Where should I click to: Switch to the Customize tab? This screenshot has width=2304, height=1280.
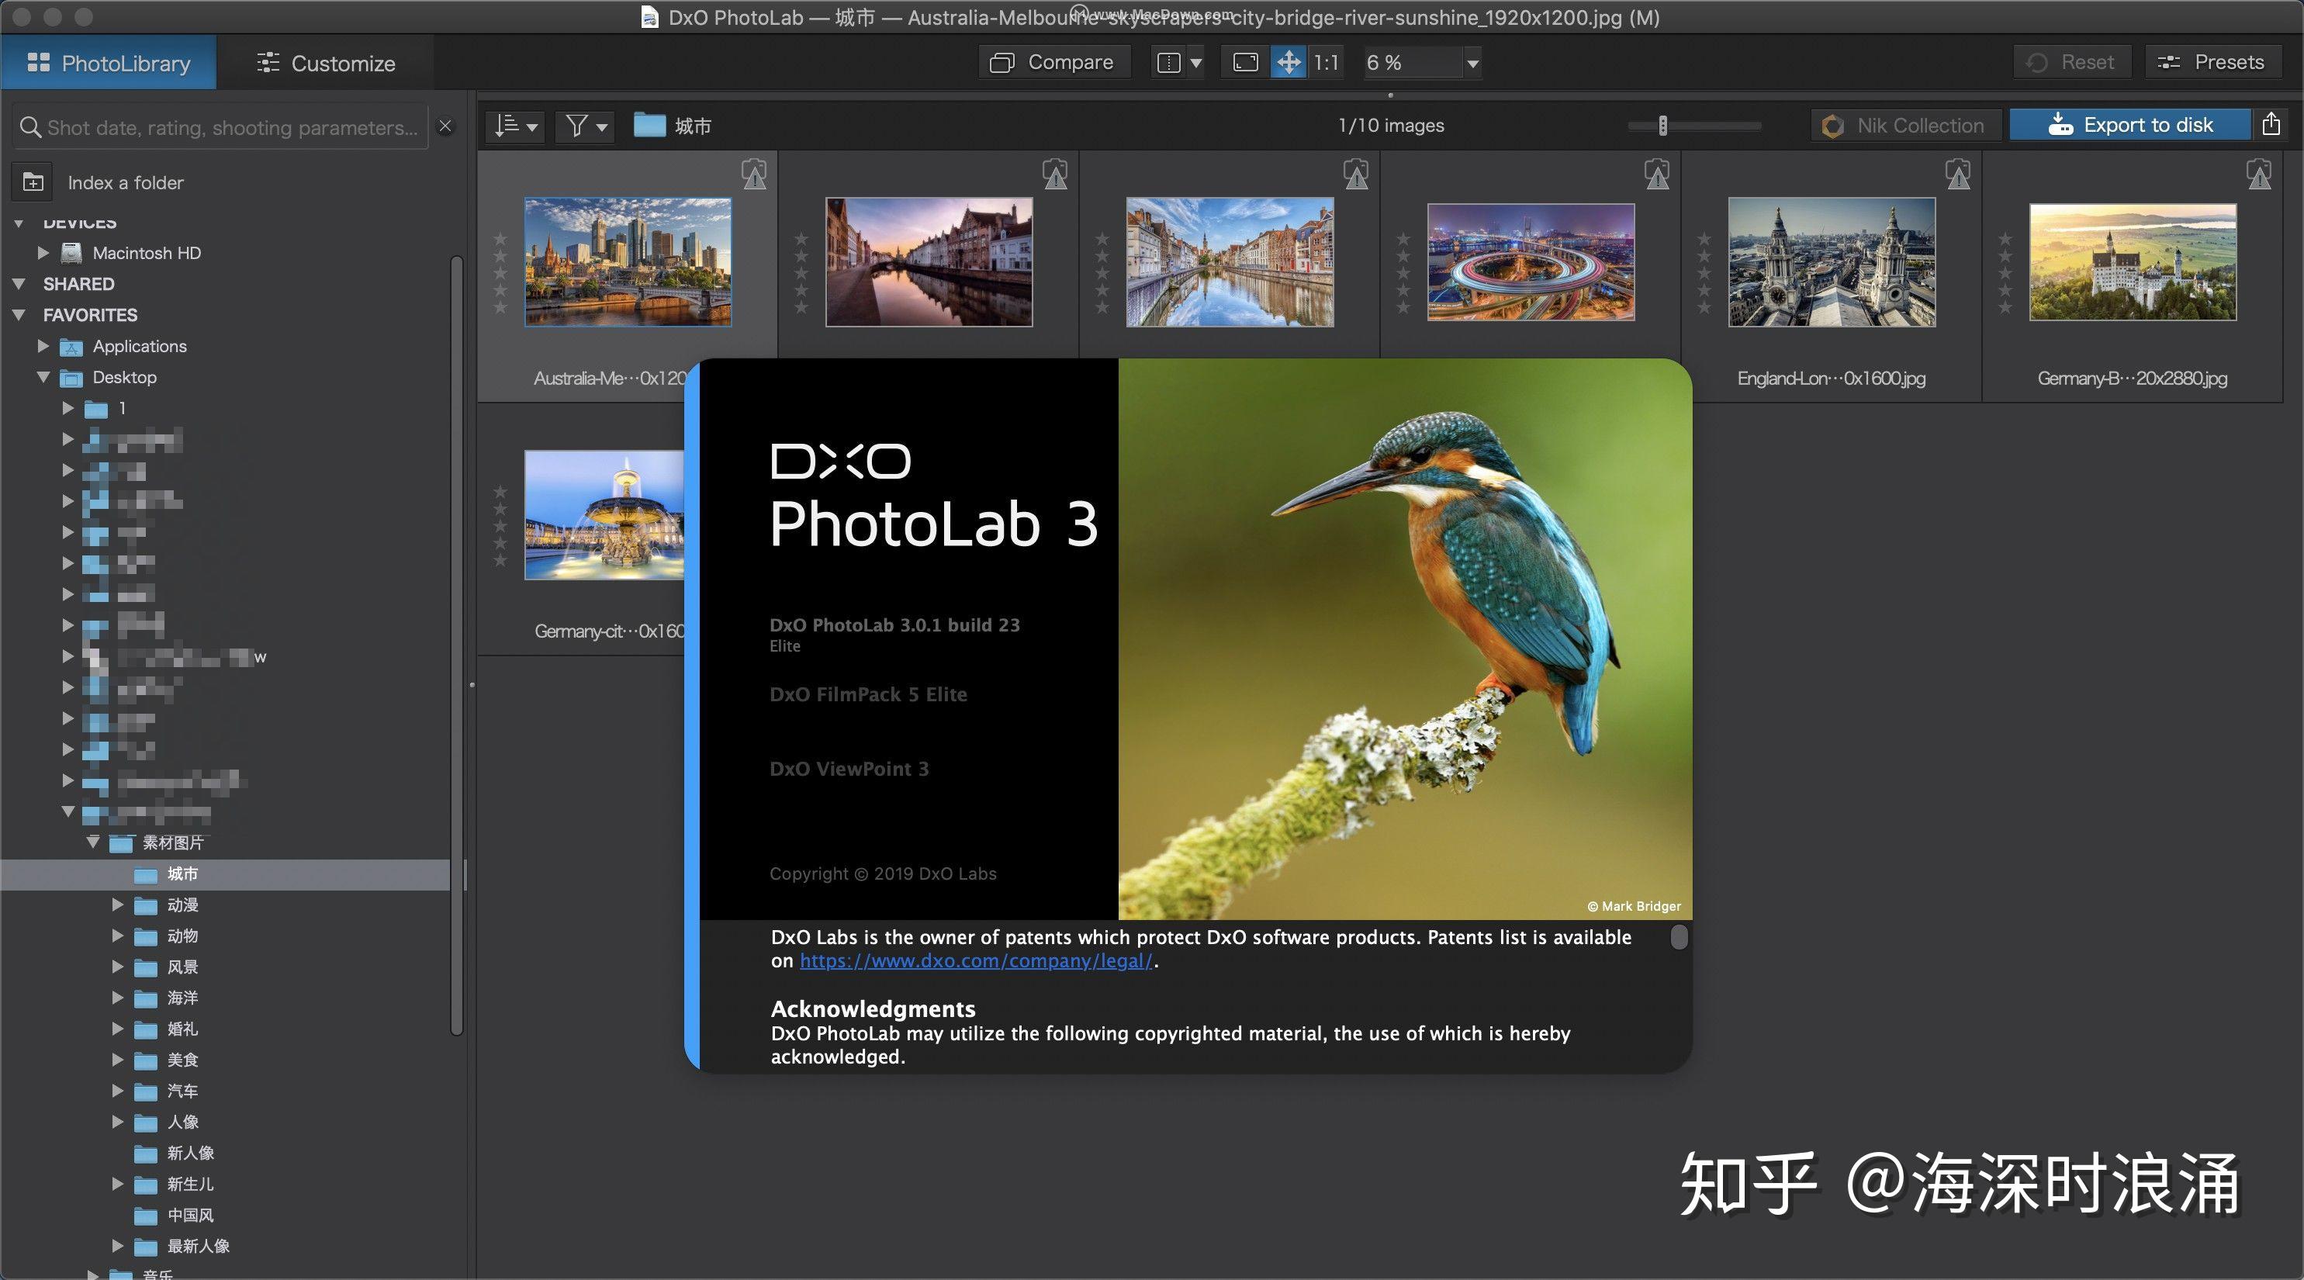(x=327, y=63)
